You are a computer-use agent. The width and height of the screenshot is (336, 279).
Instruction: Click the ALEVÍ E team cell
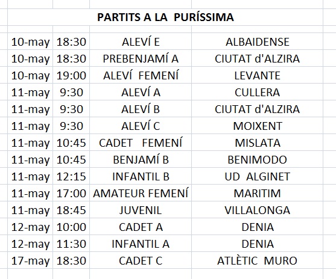[141, 41]
